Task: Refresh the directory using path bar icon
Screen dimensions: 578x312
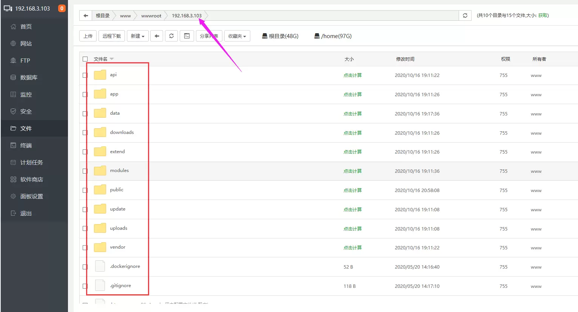Action: (x=465, y=15)
